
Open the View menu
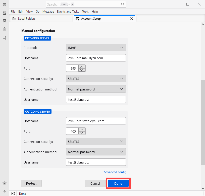pyautogui.click(x=29, y=12)
